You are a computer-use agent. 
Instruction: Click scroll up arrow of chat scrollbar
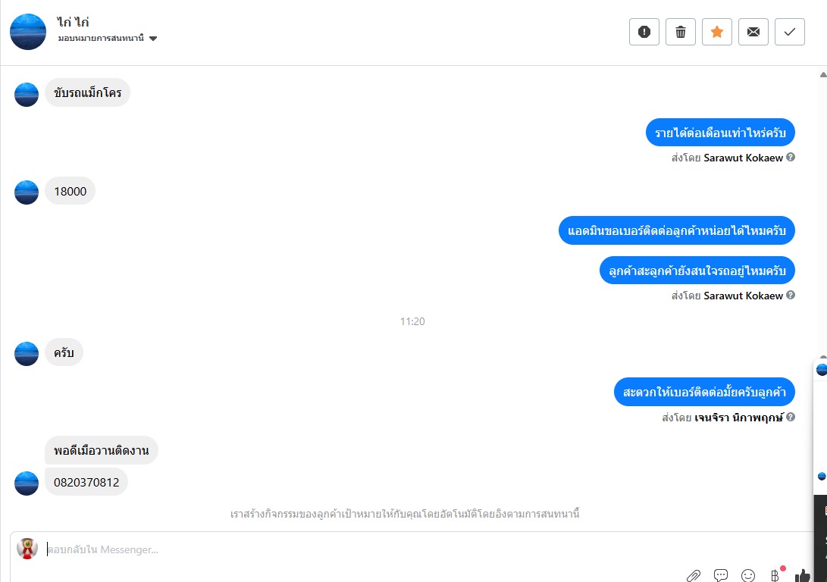(x=822, y=74)
